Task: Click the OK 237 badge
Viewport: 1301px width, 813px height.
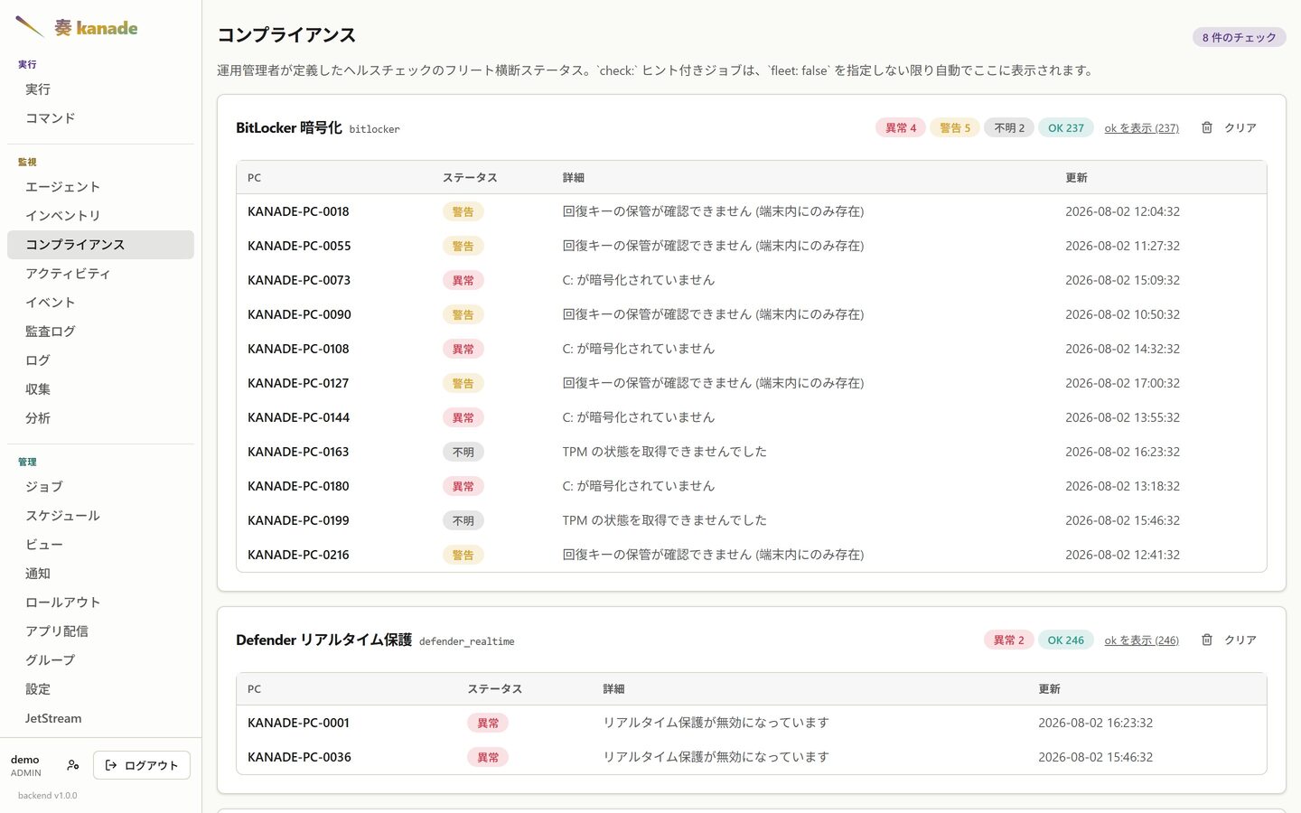Action: click(x=1066, y=127)
